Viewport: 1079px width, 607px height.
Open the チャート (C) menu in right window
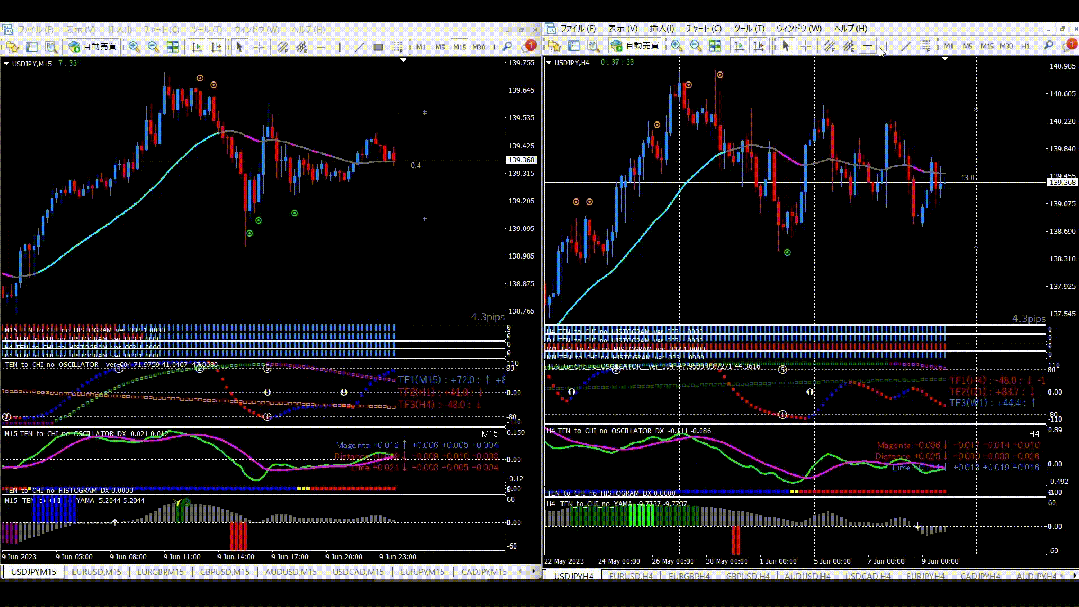(704, 29)
